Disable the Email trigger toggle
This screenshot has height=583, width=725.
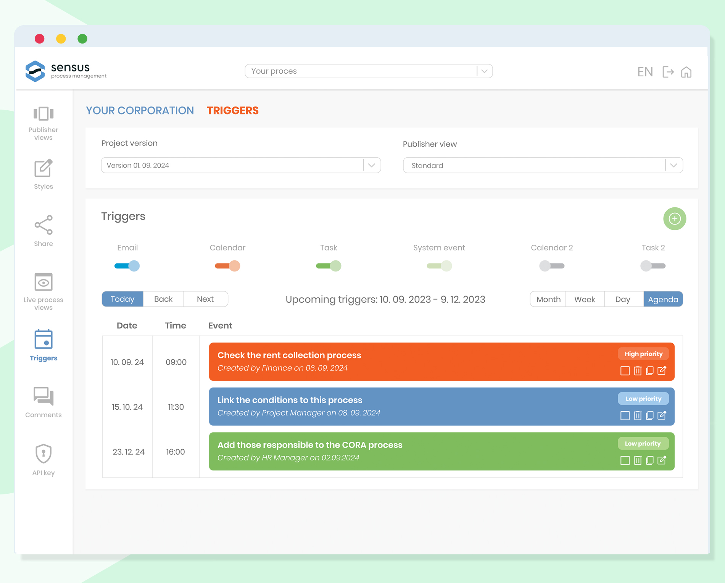127,266
